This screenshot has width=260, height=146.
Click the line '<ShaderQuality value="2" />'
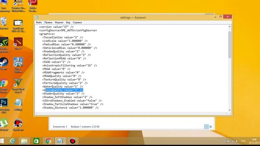coord(63,94)
